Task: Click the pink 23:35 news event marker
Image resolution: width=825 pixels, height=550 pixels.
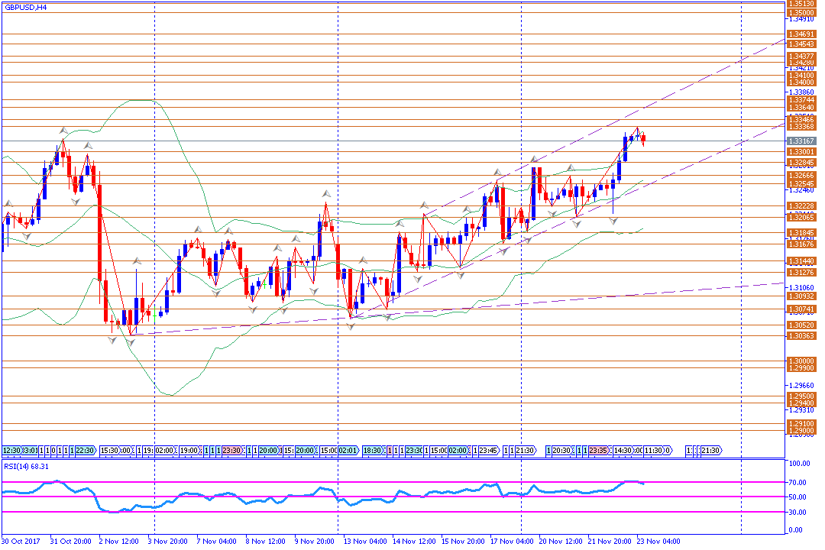Action: 599,451
